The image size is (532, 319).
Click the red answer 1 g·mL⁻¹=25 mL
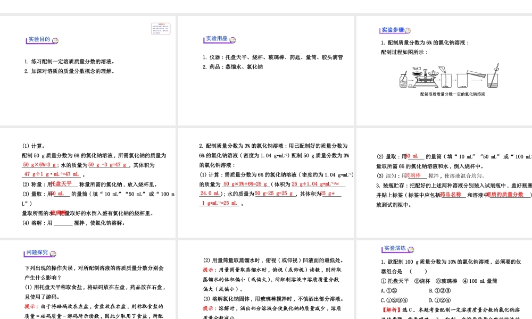[x=220, y=203]
